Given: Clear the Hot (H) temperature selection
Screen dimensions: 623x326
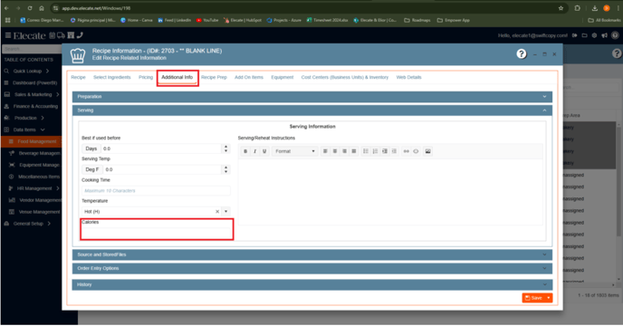Looking at the screenshot, I should (217, 212).
